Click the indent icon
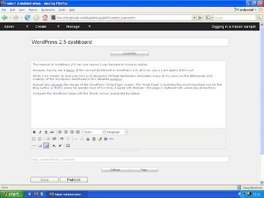 pyautogui.click(x=54, y=139)
